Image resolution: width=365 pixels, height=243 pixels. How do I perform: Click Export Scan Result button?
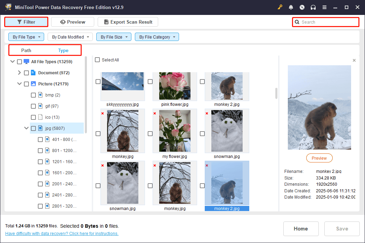128,22
